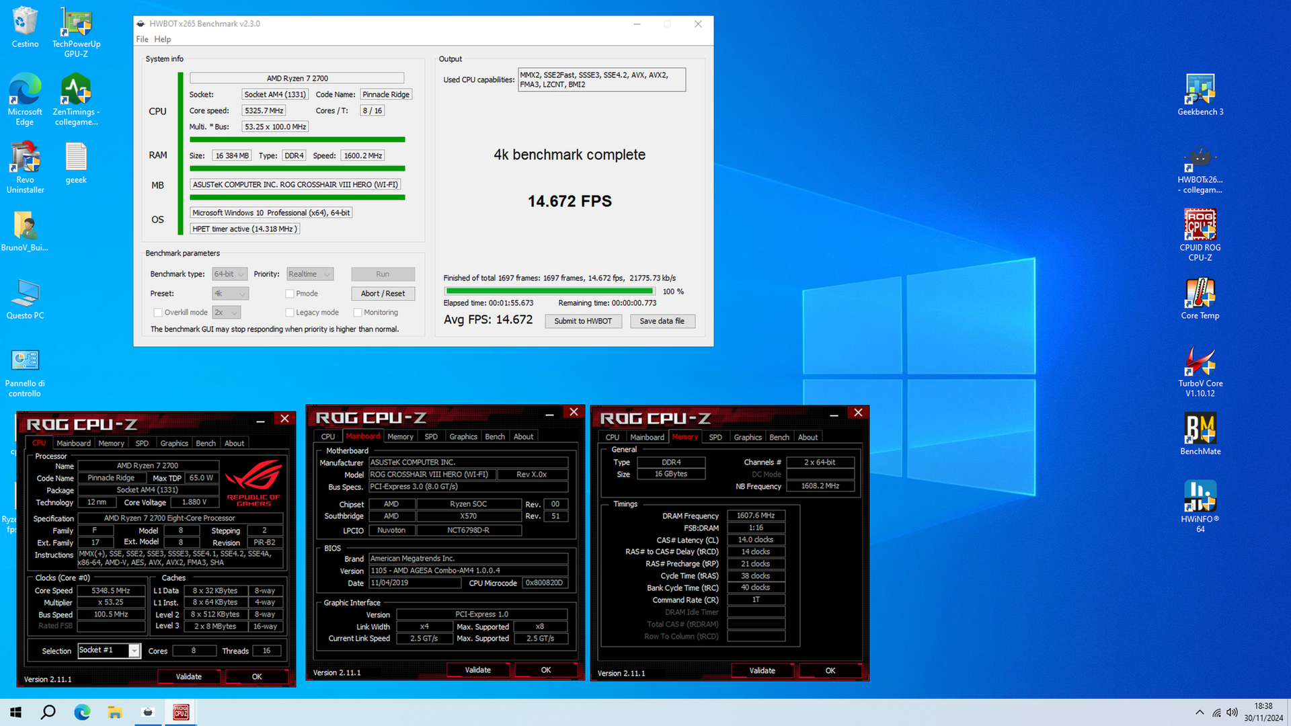Open Questo PC desktop icon
1291x726 pixels.
25,298
